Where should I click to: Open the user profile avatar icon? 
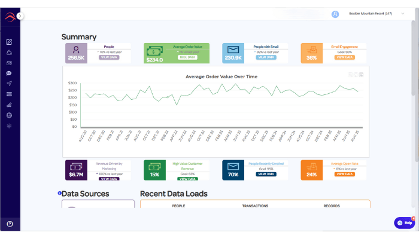coord(335,14)
